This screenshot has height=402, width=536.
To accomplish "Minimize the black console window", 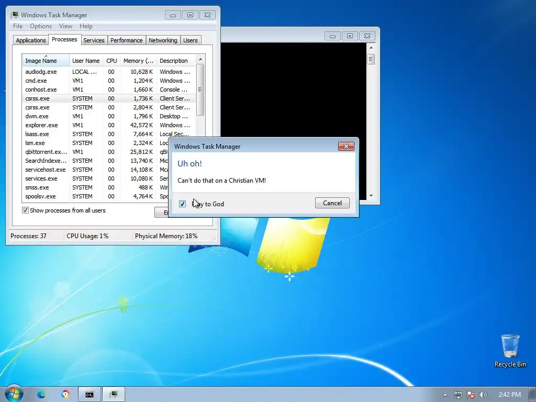I will pyautogui.click(x=332, y=36).
